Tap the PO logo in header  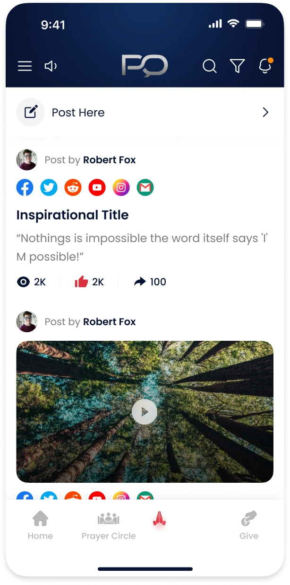(x=145, y=65)
